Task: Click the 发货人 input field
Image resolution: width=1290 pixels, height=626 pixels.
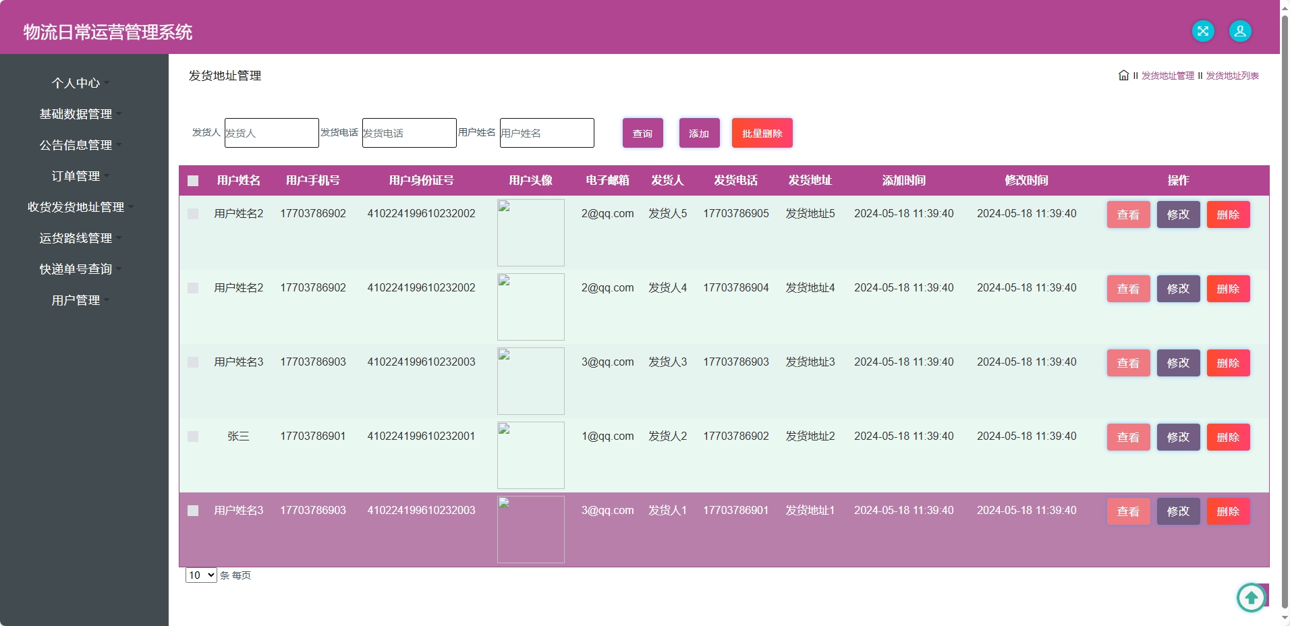Action: click(271, 133)
